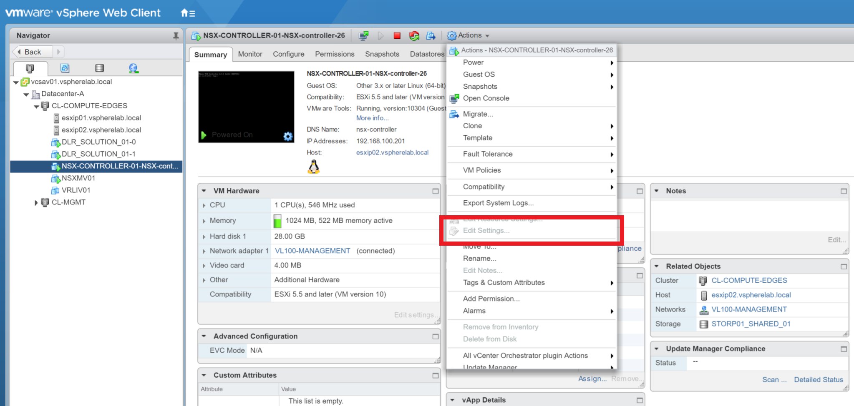Expand the Hard disk 1 row
854x406 pixels.
(204, 237)
